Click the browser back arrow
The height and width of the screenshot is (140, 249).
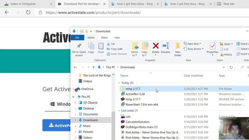(7, 12)
